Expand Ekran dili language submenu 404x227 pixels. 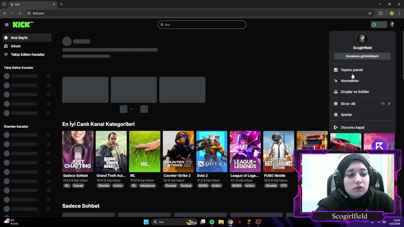tap(362, 104)
